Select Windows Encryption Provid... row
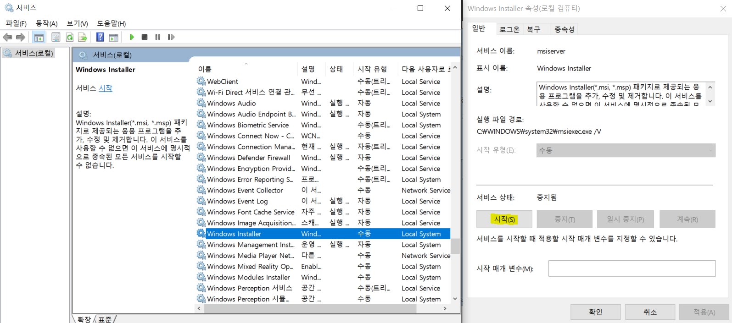This screenshot has height=323, width=732. [x=323, y=168]
